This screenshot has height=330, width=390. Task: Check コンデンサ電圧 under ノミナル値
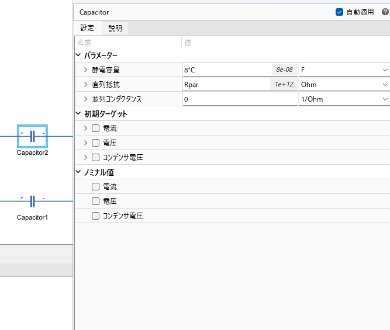[95, 216]
